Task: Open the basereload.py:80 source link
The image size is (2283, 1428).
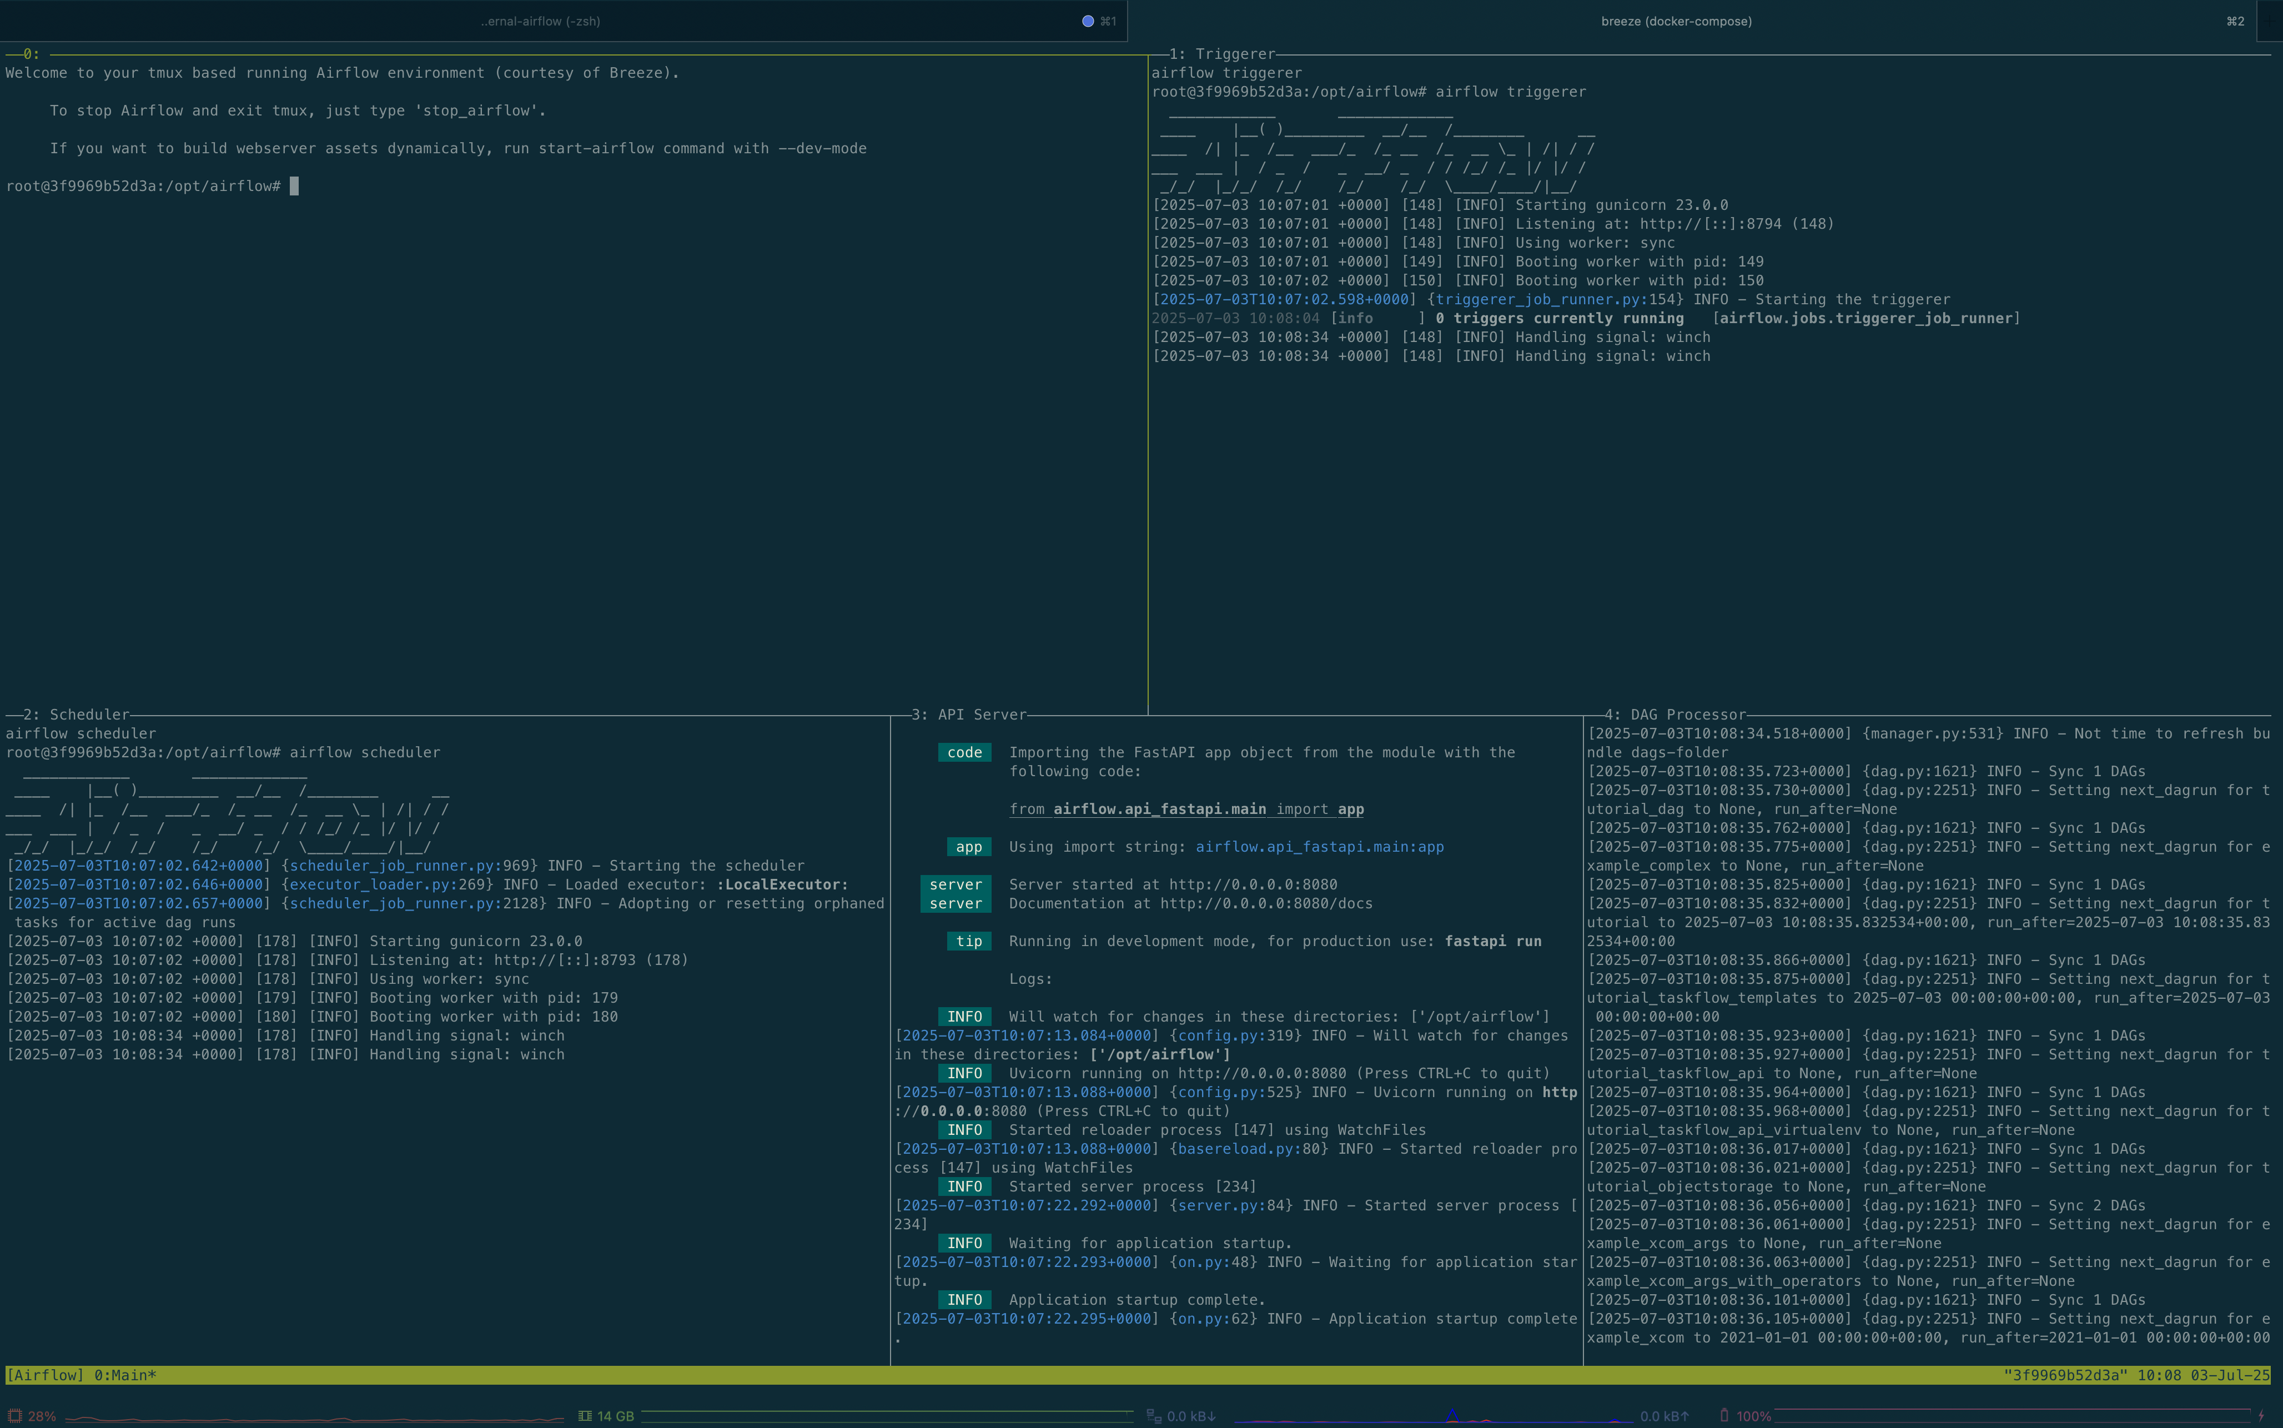Action: tap(1249, 1148)
